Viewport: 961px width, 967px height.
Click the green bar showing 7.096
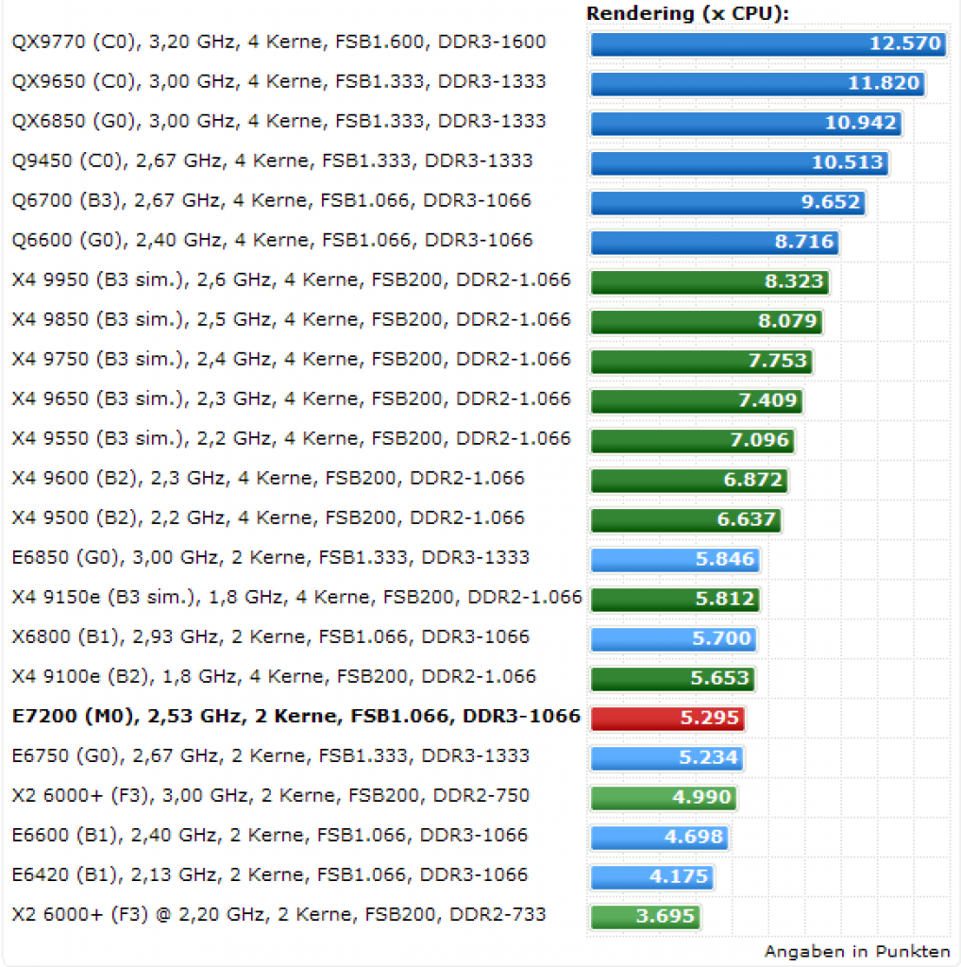pyautogui.click(x=692, y=441)
